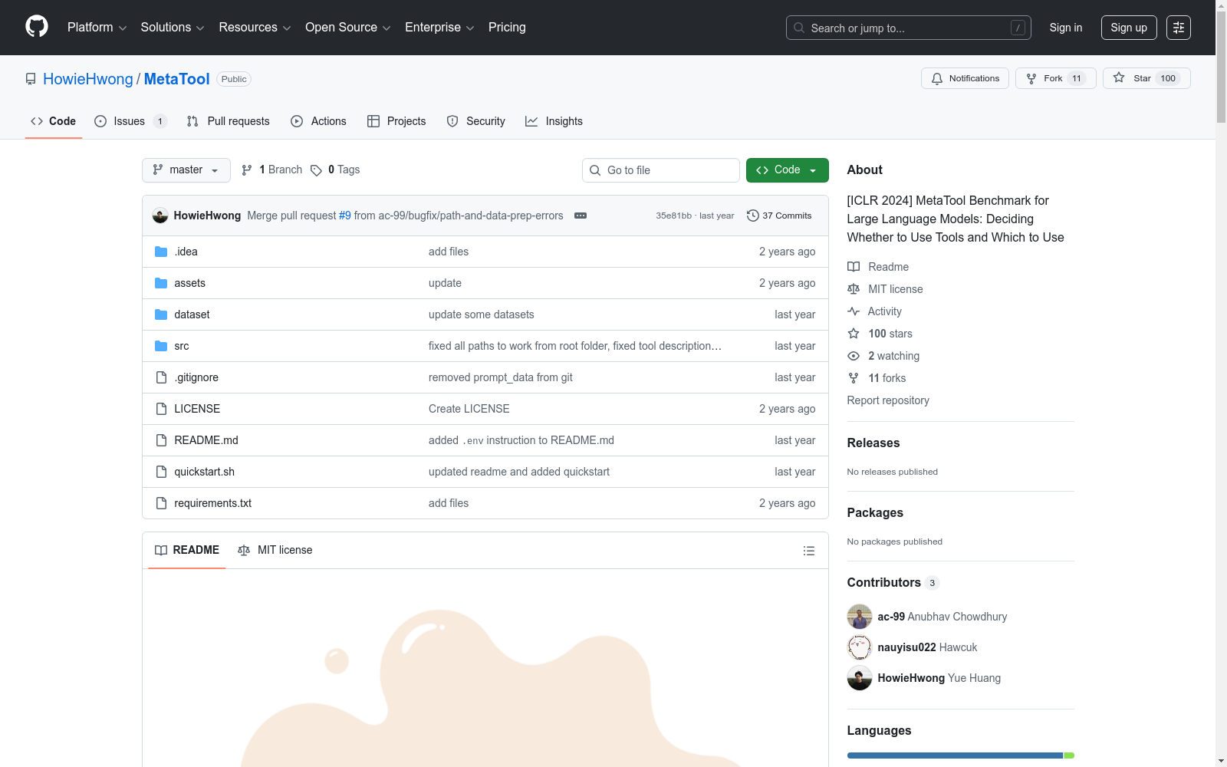
Task: Click the .gitignore file icon
Action: click(x=161, y=377)
